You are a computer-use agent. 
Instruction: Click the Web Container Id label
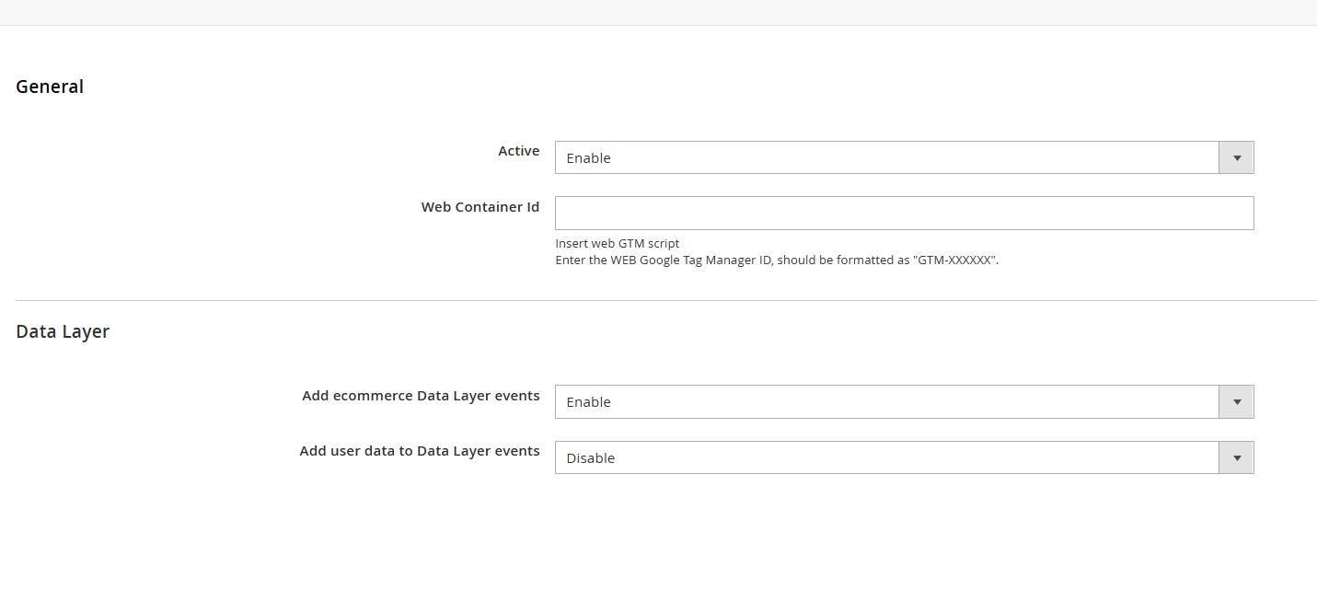479,207
